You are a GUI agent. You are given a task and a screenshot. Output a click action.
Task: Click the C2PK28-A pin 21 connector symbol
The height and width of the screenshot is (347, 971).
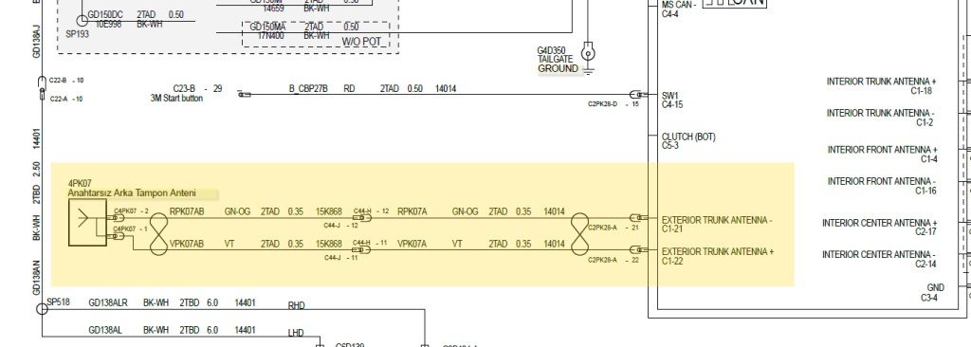tap(638, 218)
